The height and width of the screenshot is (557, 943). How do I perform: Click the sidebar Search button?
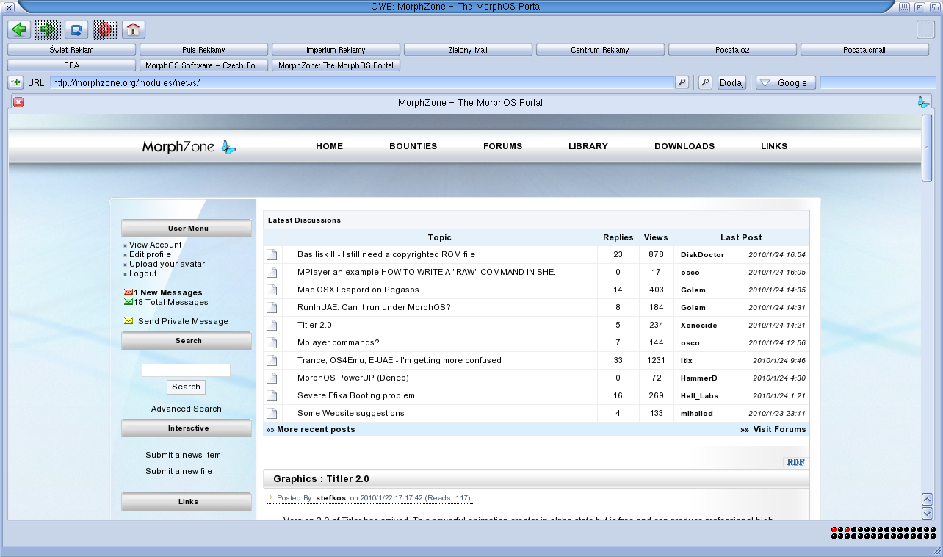point(186,387)
